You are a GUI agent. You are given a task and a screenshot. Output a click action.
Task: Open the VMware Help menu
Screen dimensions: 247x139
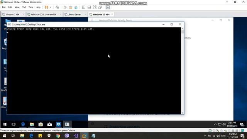[x=38, y=7]
